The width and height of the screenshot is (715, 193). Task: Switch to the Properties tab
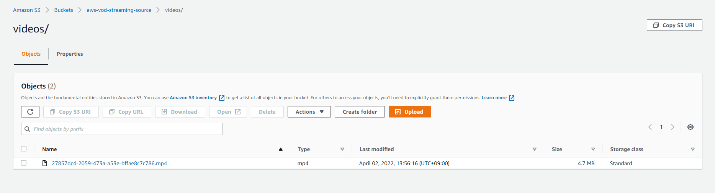[x=70, y=54]
